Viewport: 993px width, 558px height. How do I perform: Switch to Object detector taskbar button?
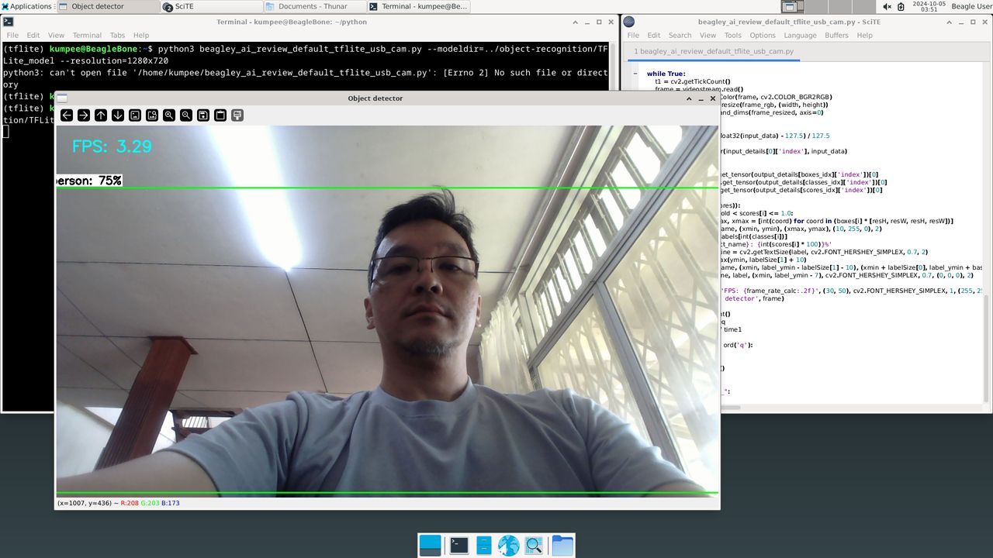(x=106, y=6)
